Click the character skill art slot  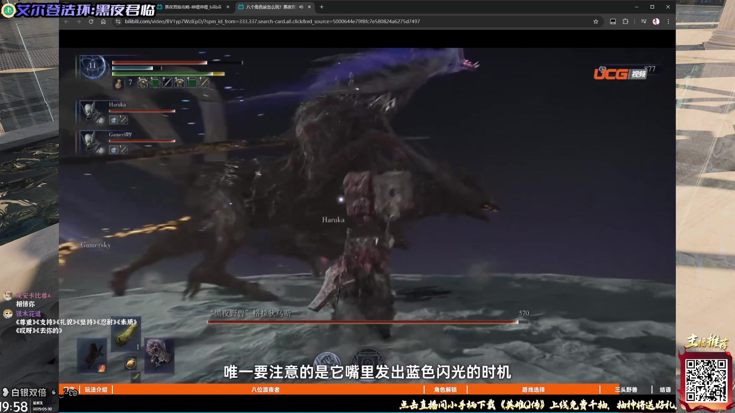click(159, 356)
